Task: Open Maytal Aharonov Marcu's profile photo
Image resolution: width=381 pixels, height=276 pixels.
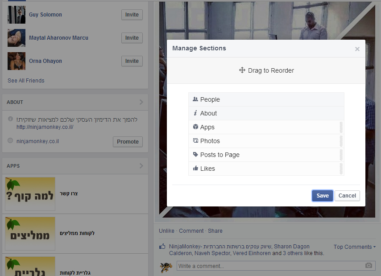Action: tap(17, 38)
